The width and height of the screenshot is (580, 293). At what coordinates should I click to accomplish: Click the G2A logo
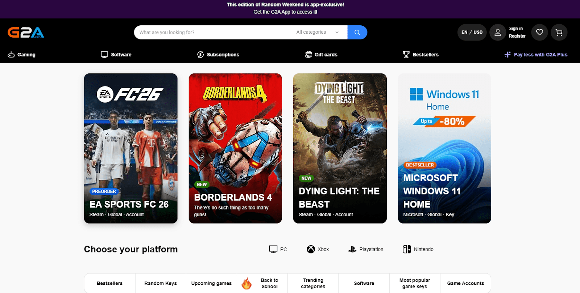(26, 33)
